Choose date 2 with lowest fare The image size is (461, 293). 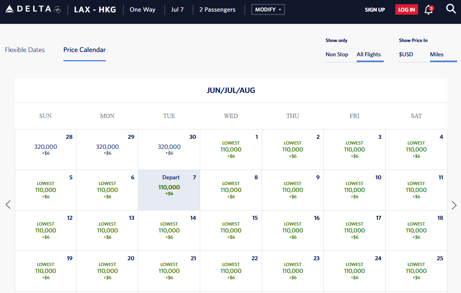293,150
